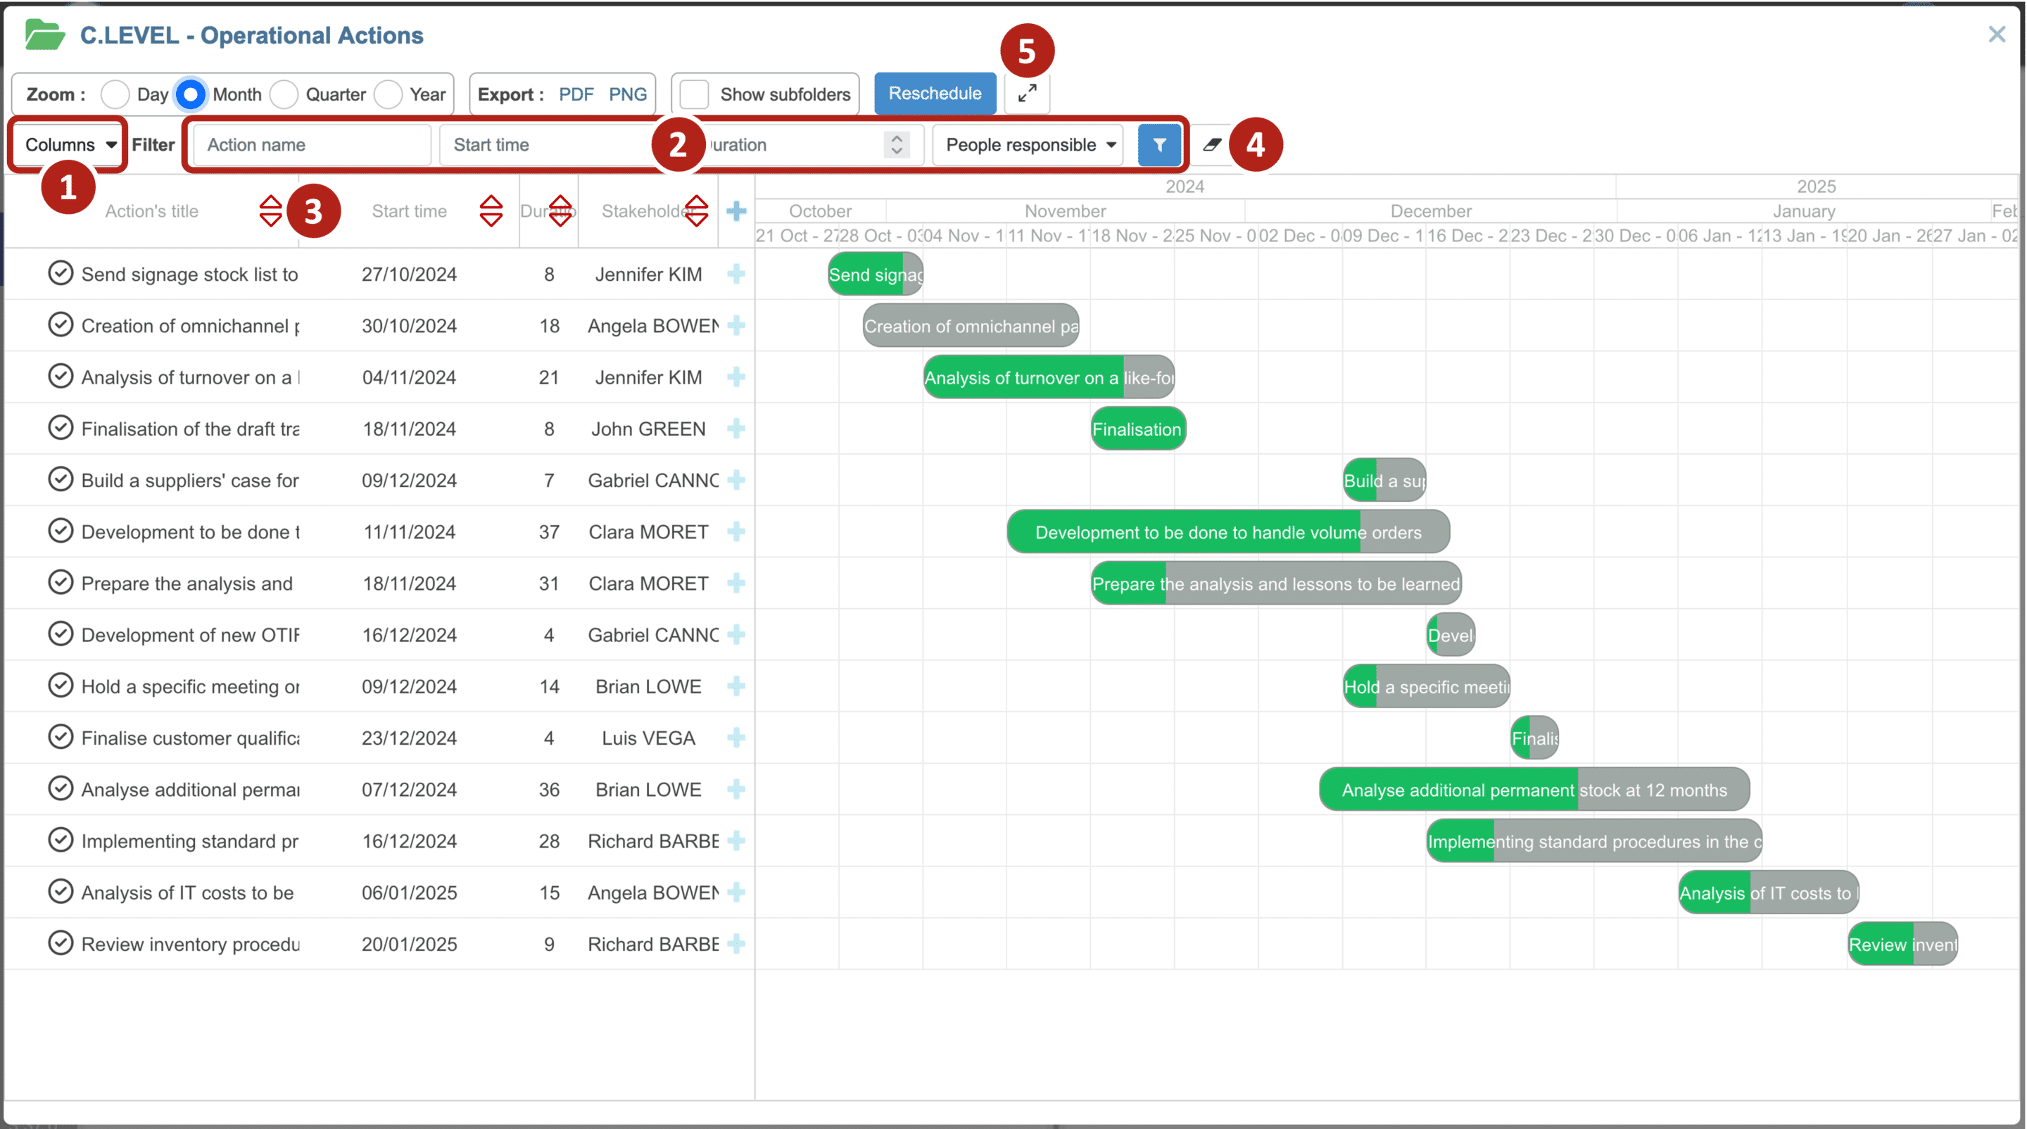Open the Columns dropdown
Image resolution: width=2027 pixels, height=1129 pixels.
[x=69, y=145]
